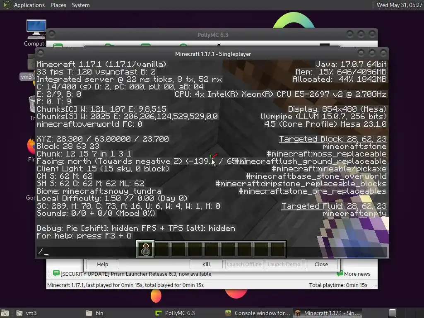Viewport: 424px width, 318px height.
Task: Click the 'Java: 17.0.7 64bit' text
Action: point(351,64)
